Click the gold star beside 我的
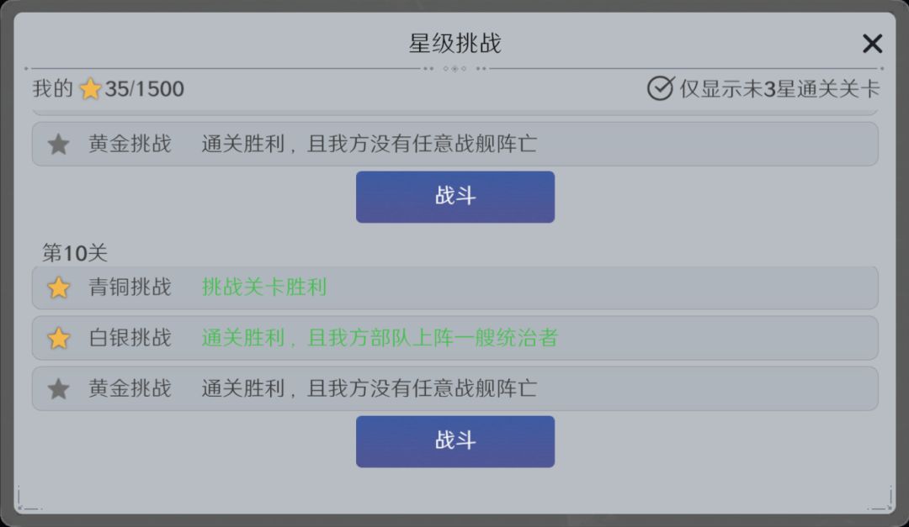The image size is (909, 527). click(x=90, y=89)
